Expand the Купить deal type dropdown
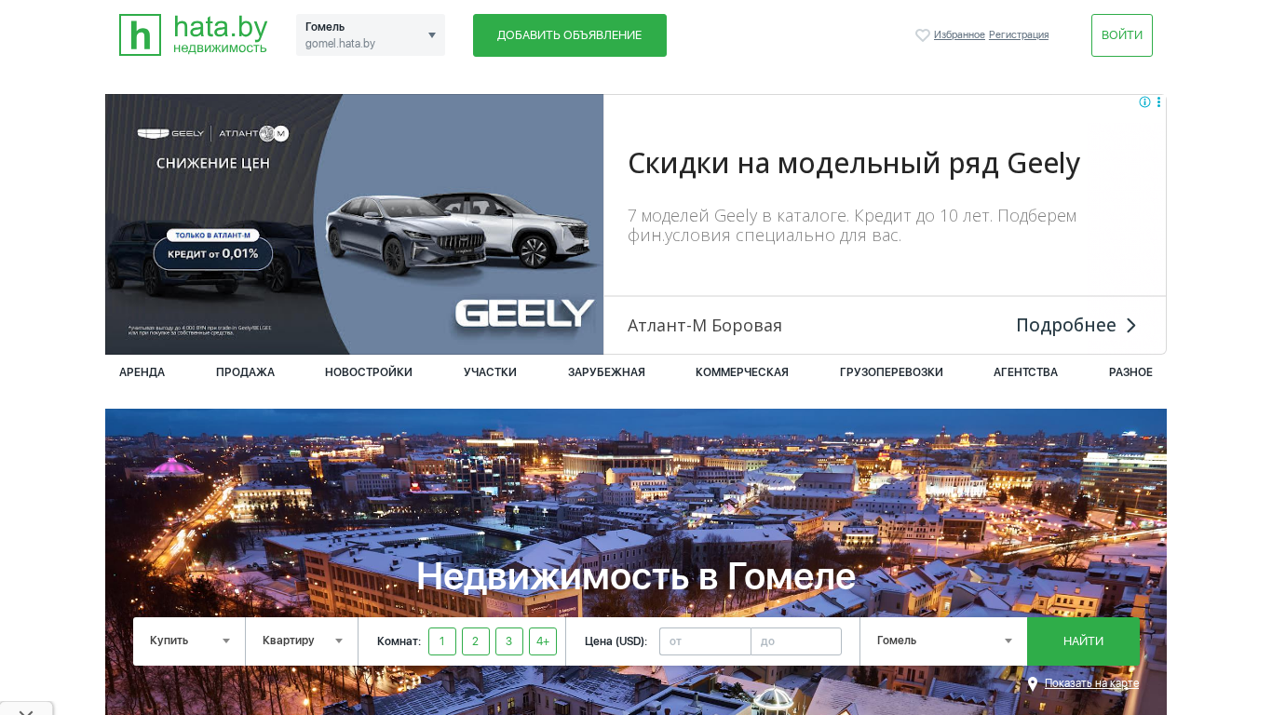This screenshot has height=715, width=1272. [x=190, y=641]
